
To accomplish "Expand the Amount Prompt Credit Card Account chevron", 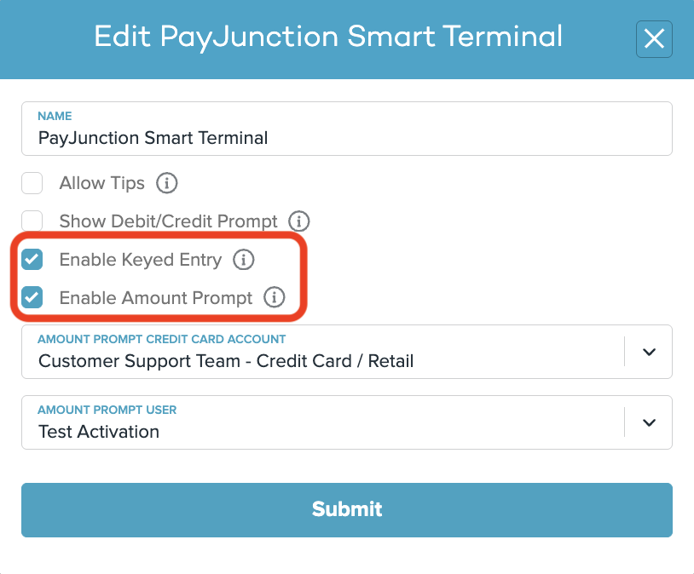I will point(649,352).
